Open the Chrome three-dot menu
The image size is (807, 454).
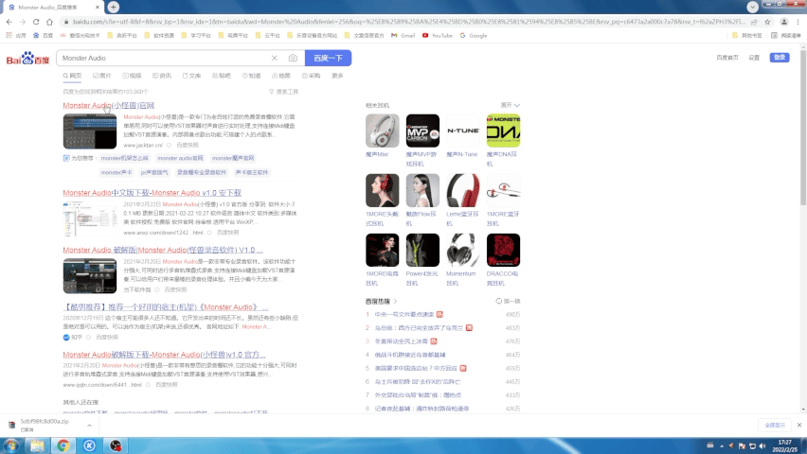[x=798, y=22]
